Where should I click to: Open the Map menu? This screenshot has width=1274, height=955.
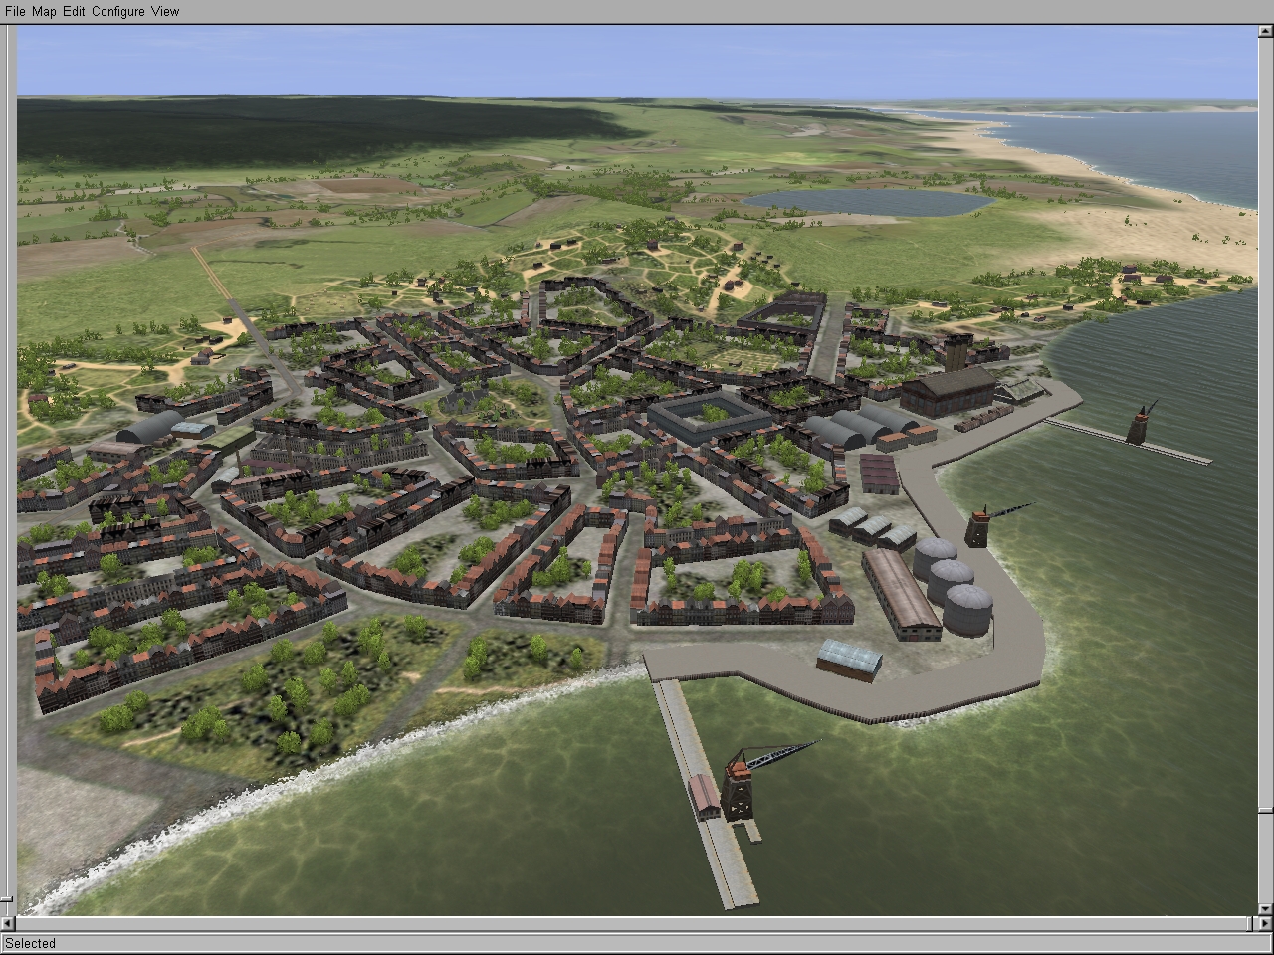coord(44,11)
